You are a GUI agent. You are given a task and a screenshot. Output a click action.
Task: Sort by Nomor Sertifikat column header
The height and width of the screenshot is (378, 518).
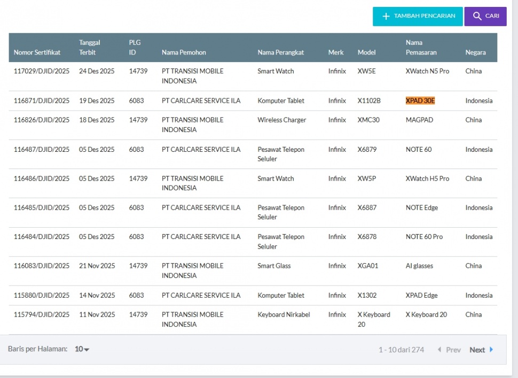pyautogui.click(x=37, y=52)
